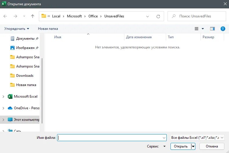The width and height of the screenshot is (229, 153).
Task: Toggle the preview pane
Action: (212, 29)
